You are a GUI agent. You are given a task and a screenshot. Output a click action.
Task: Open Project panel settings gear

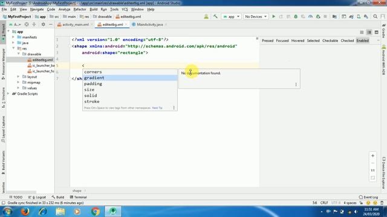click(x=43, y=24)
